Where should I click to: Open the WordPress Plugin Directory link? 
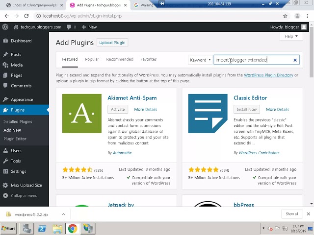(x=268, y=75)
